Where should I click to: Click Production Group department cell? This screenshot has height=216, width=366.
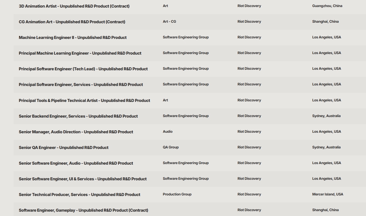coord(177,194)
